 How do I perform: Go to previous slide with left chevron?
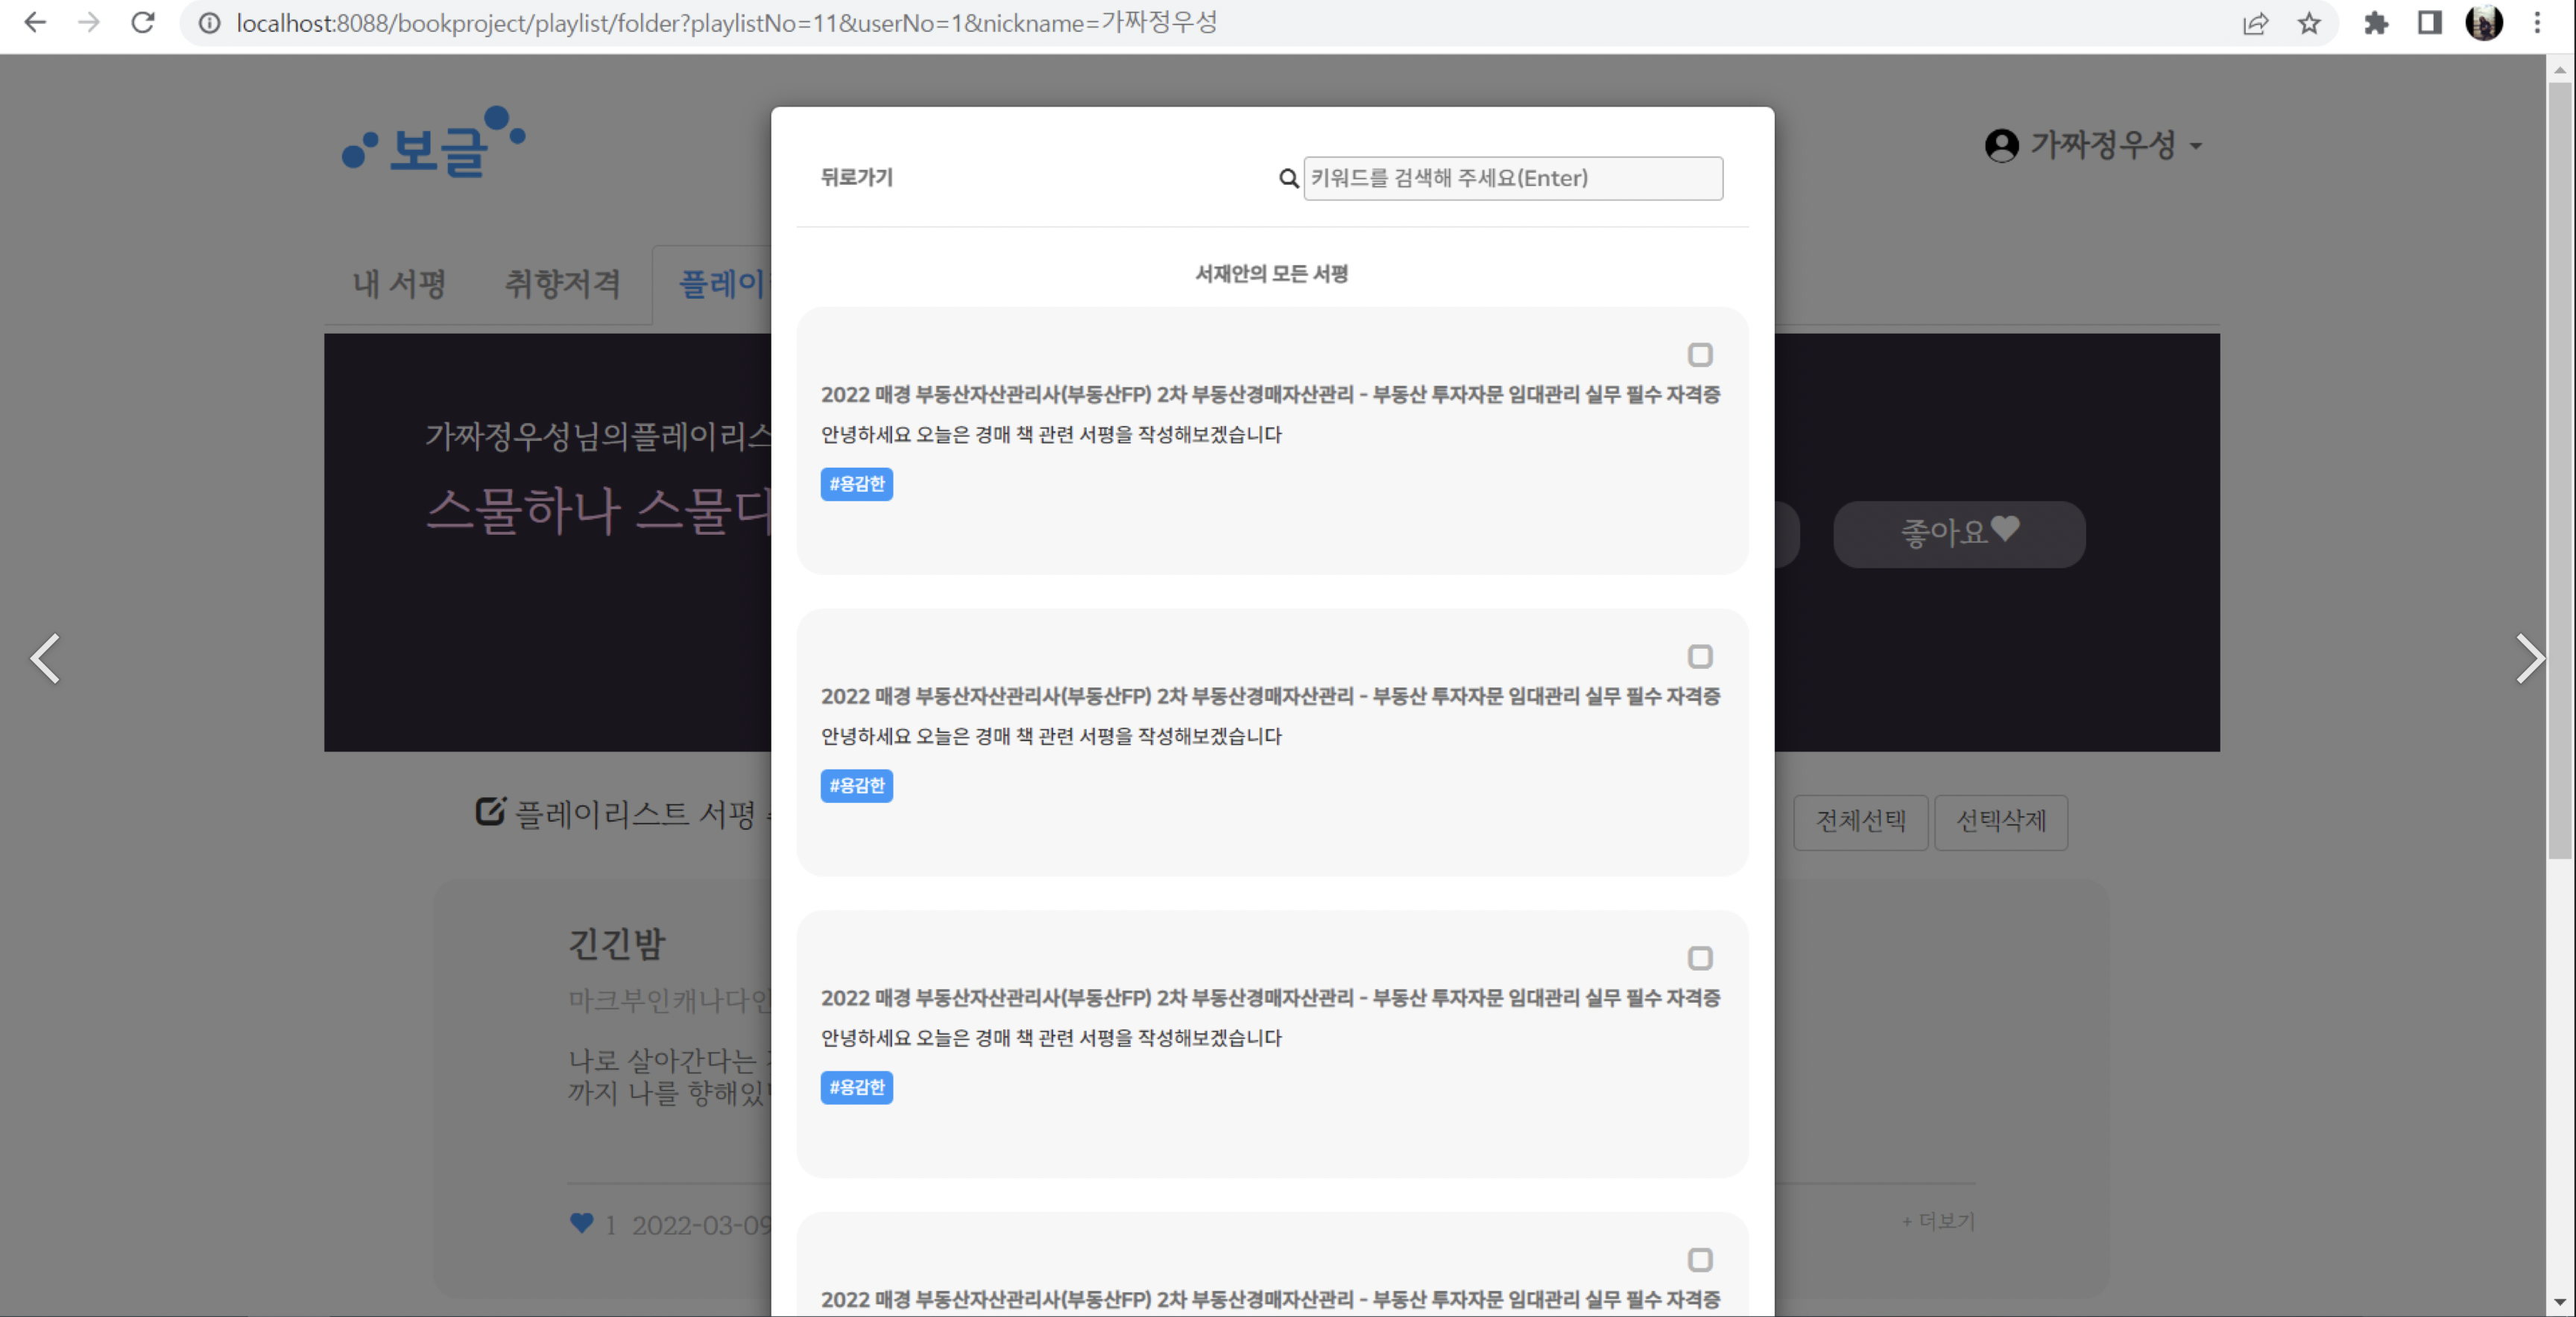[45, 658]
